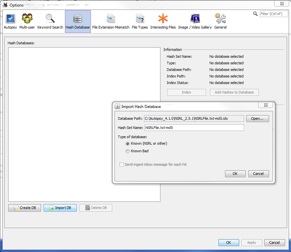Image resolution: width=291 pixels, height=252 pixels.
Task: Apply the current option changes
Action: [x=252, y=242]
